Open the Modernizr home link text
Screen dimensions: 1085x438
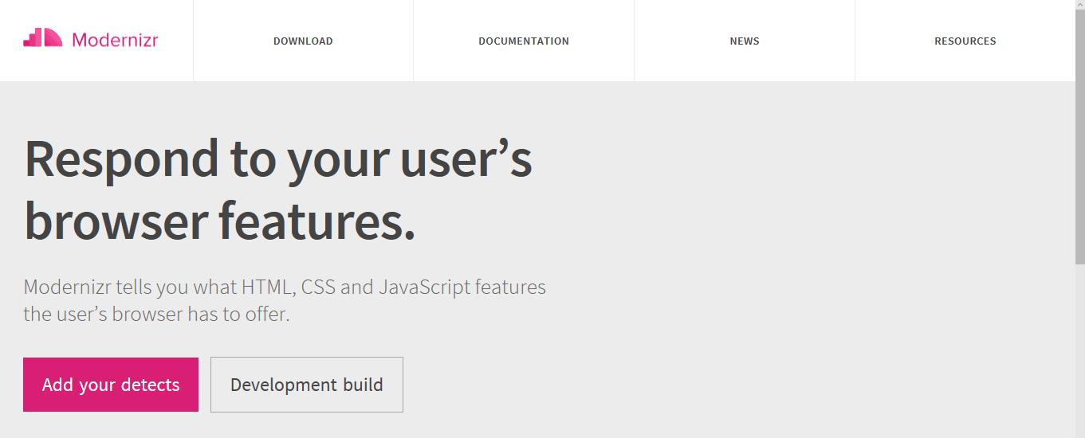[115, 40]
